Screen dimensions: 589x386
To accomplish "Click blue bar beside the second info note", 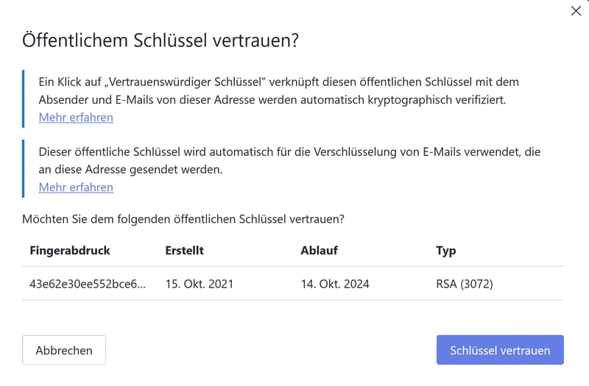I will [x=24, y=168].
